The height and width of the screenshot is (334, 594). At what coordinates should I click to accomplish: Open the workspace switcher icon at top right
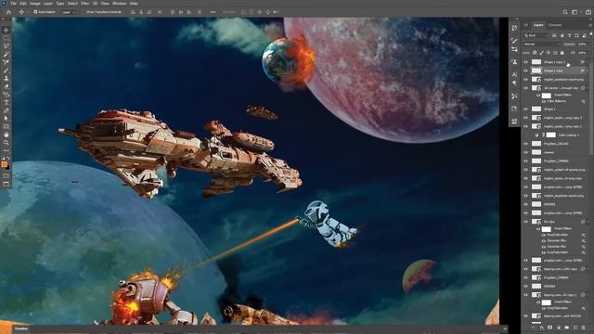[575, 12]
